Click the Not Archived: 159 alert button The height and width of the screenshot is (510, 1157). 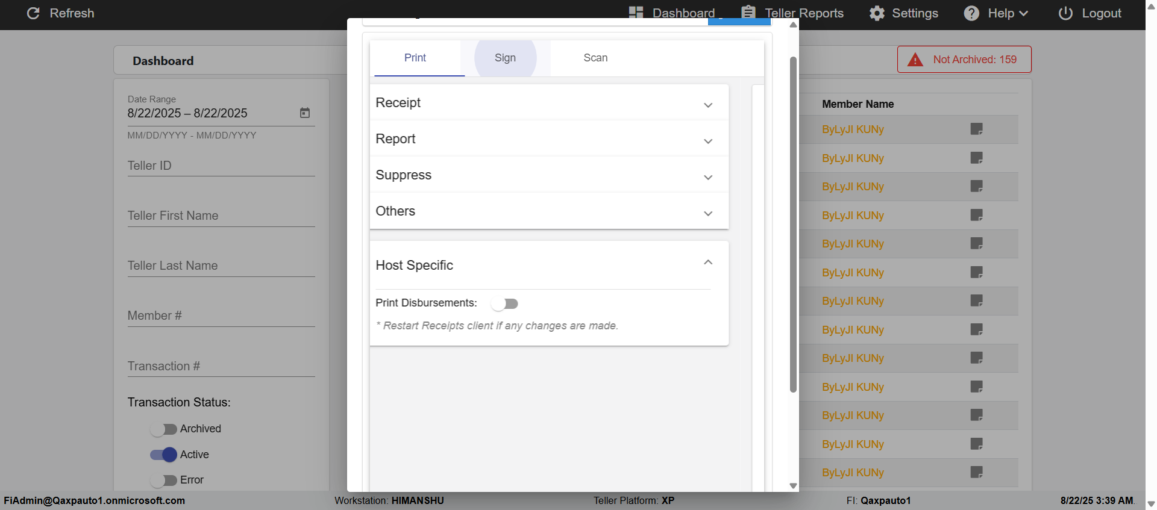click(964, 60)
